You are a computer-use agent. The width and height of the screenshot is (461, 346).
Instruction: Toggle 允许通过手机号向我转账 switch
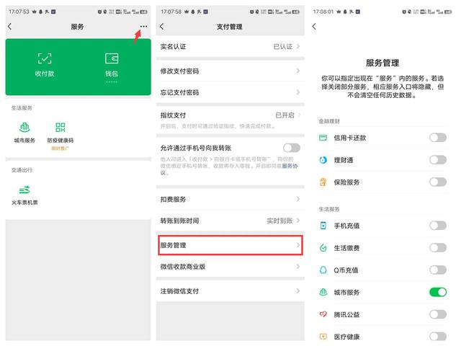(291, 148)
